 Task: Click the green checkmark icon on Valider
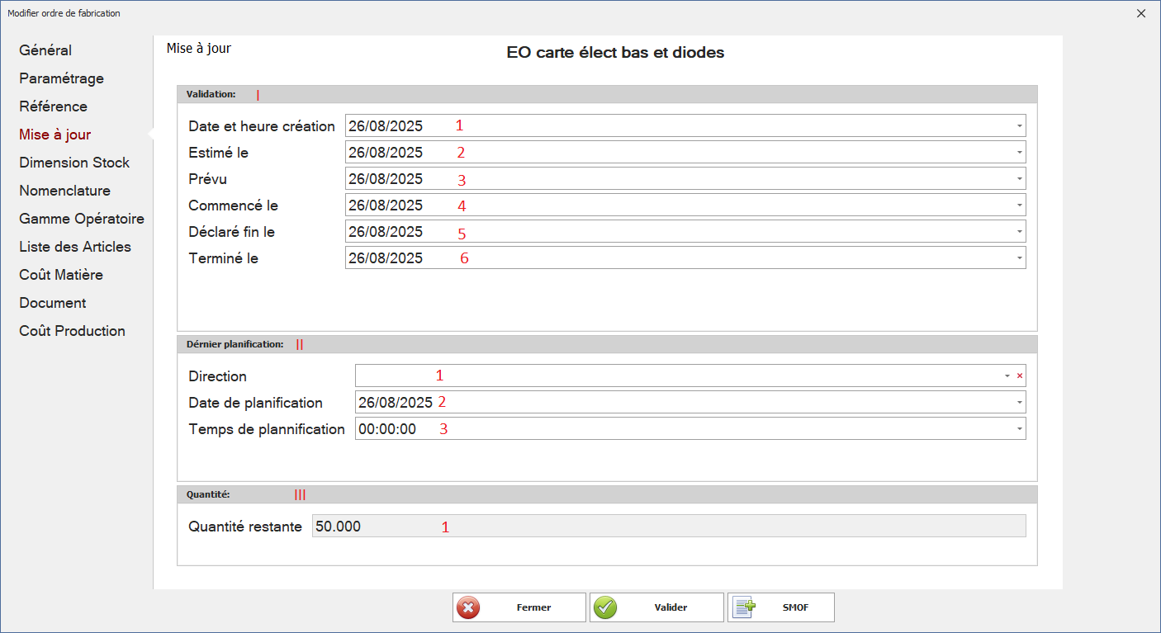tap(606, 607)
